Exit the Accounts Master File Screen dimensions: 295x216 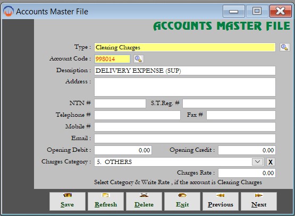tap(182, 201)
